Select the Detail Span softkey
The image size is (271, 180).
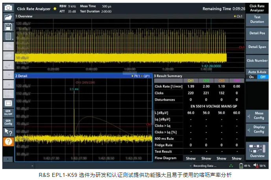tap(257, 47)
